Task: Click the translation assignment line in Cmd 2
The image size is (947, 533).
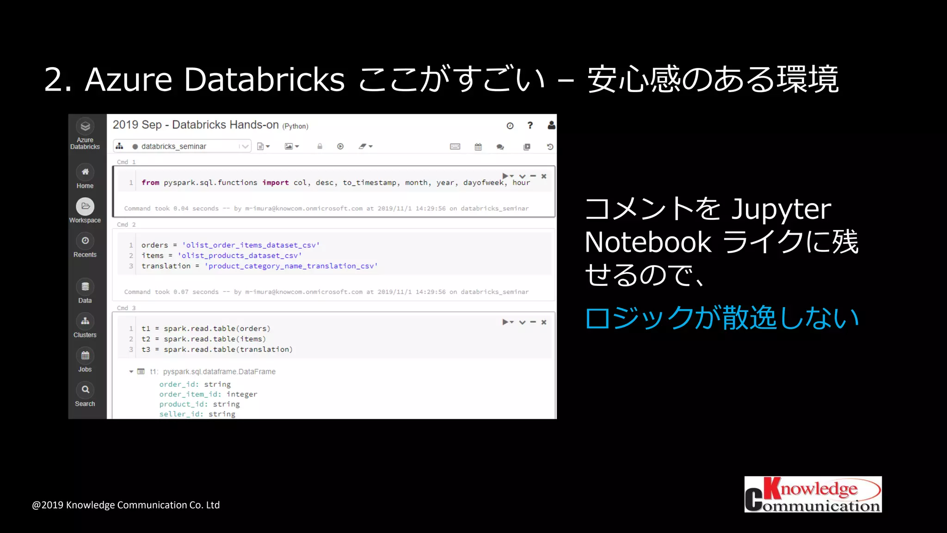Action: click(259, 266)
